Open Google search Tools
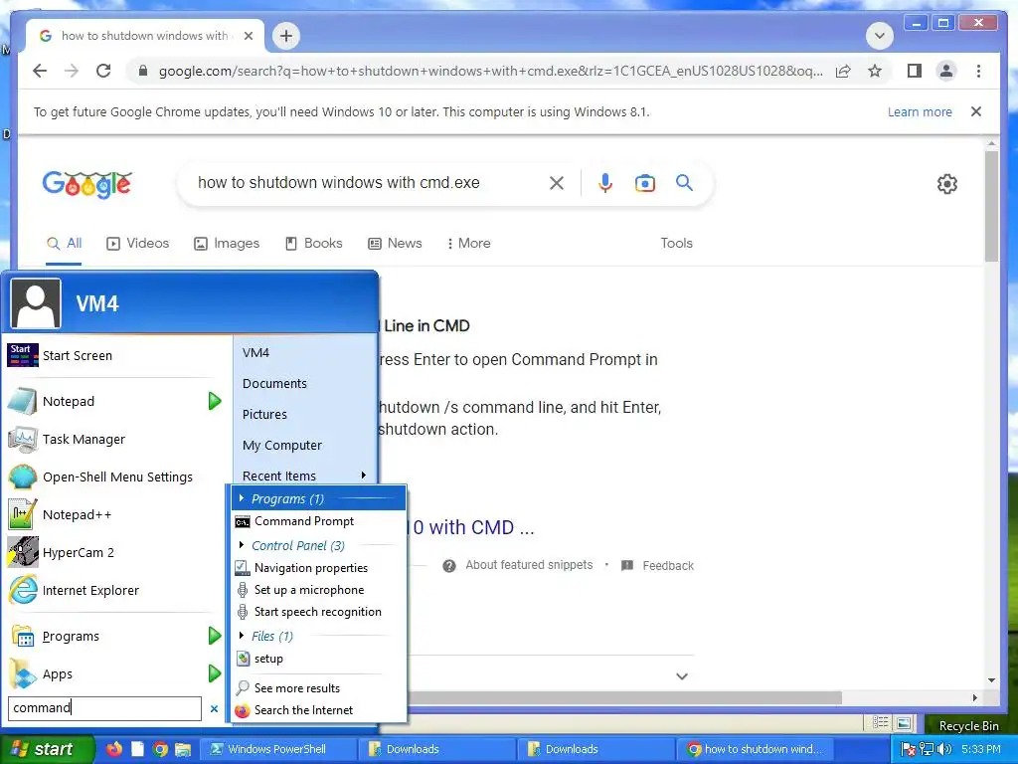This screenshot has width=1018, height=764. point(676,243)
